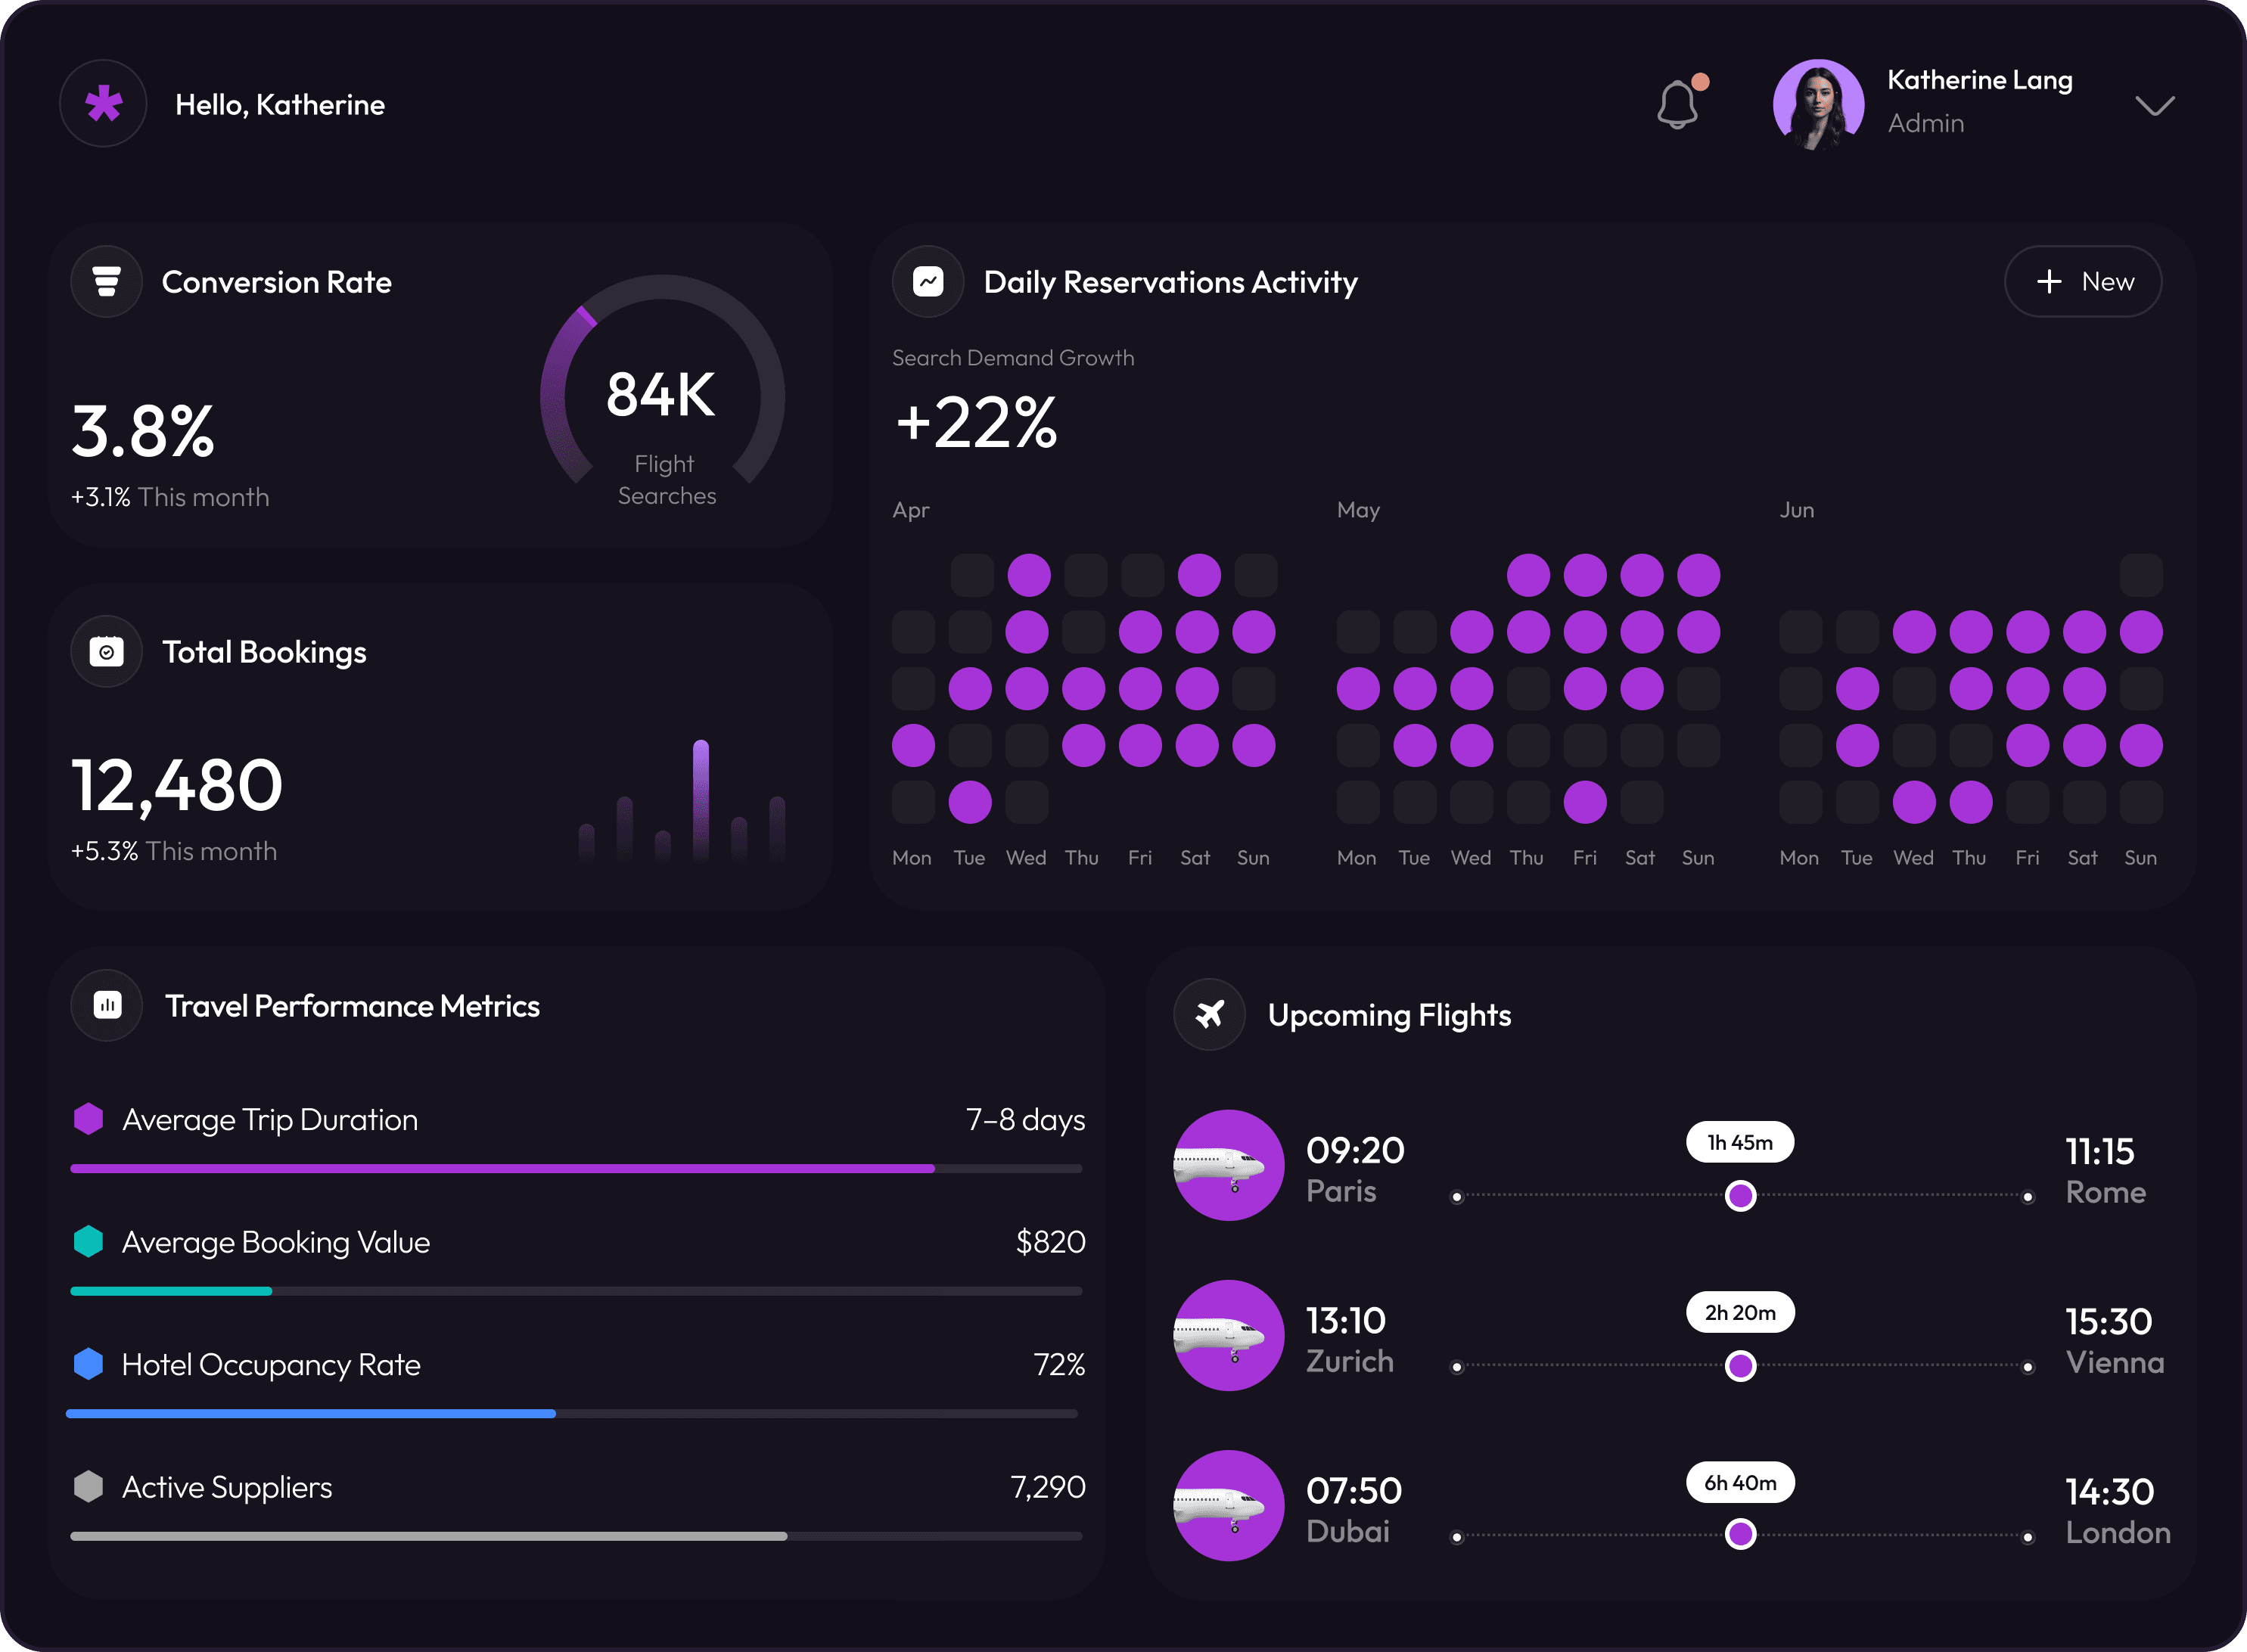This screenshot has width=2247, height=1652.
Task: Click the Paris flight airplane thumbnail
Action: click(x=1228, y=1165)
